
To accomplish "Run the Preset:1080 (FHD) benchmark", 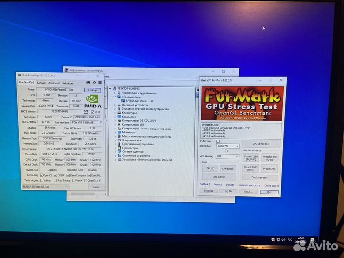I will tap(250, 169).
